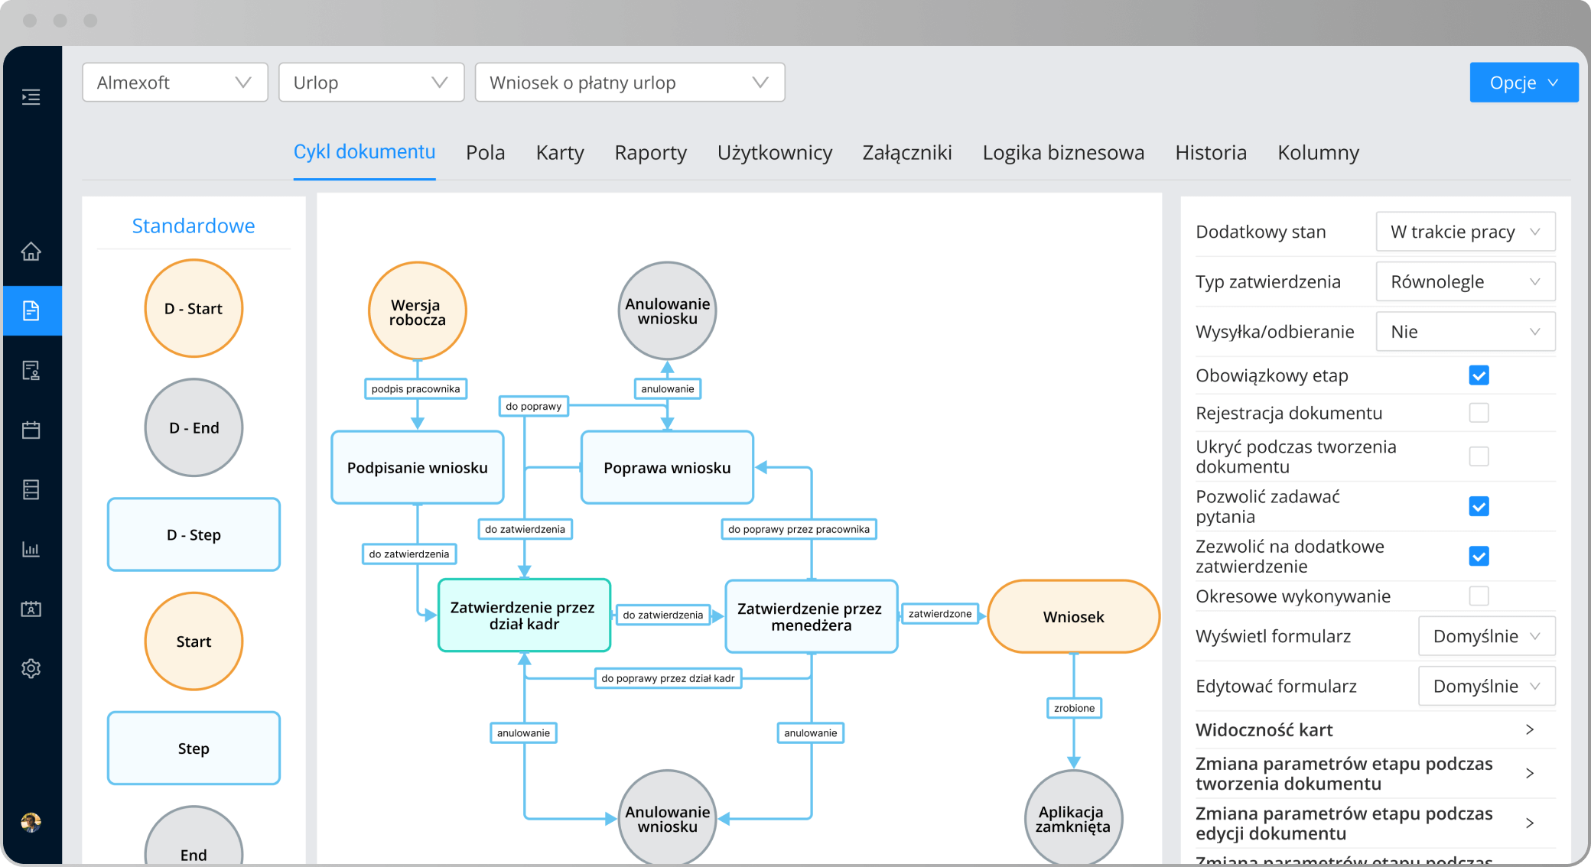The image size is (1591, 867).
Task: Click the D-Step element icon
Action: (194, 534)
